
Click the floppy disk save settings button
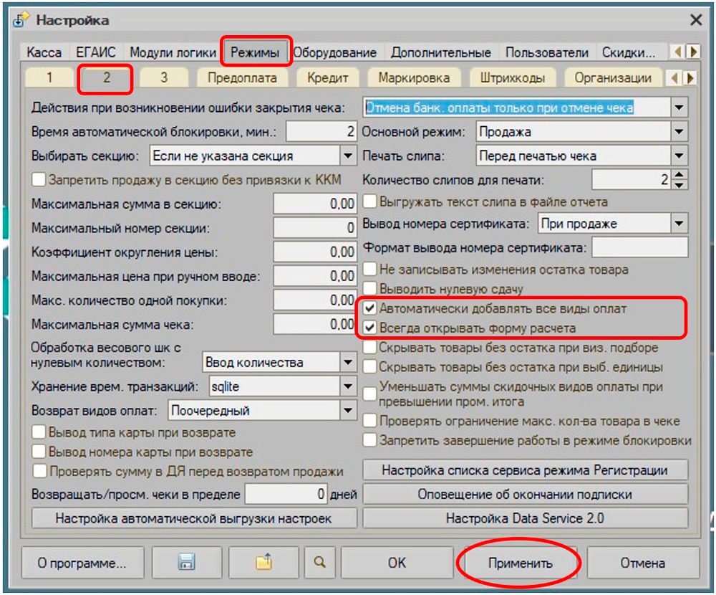pos(187,563)
